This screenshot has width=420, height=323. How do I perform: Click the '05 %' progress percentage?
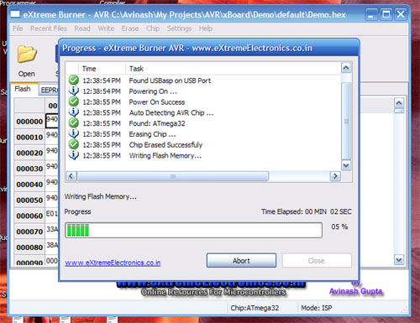point(339,227)
